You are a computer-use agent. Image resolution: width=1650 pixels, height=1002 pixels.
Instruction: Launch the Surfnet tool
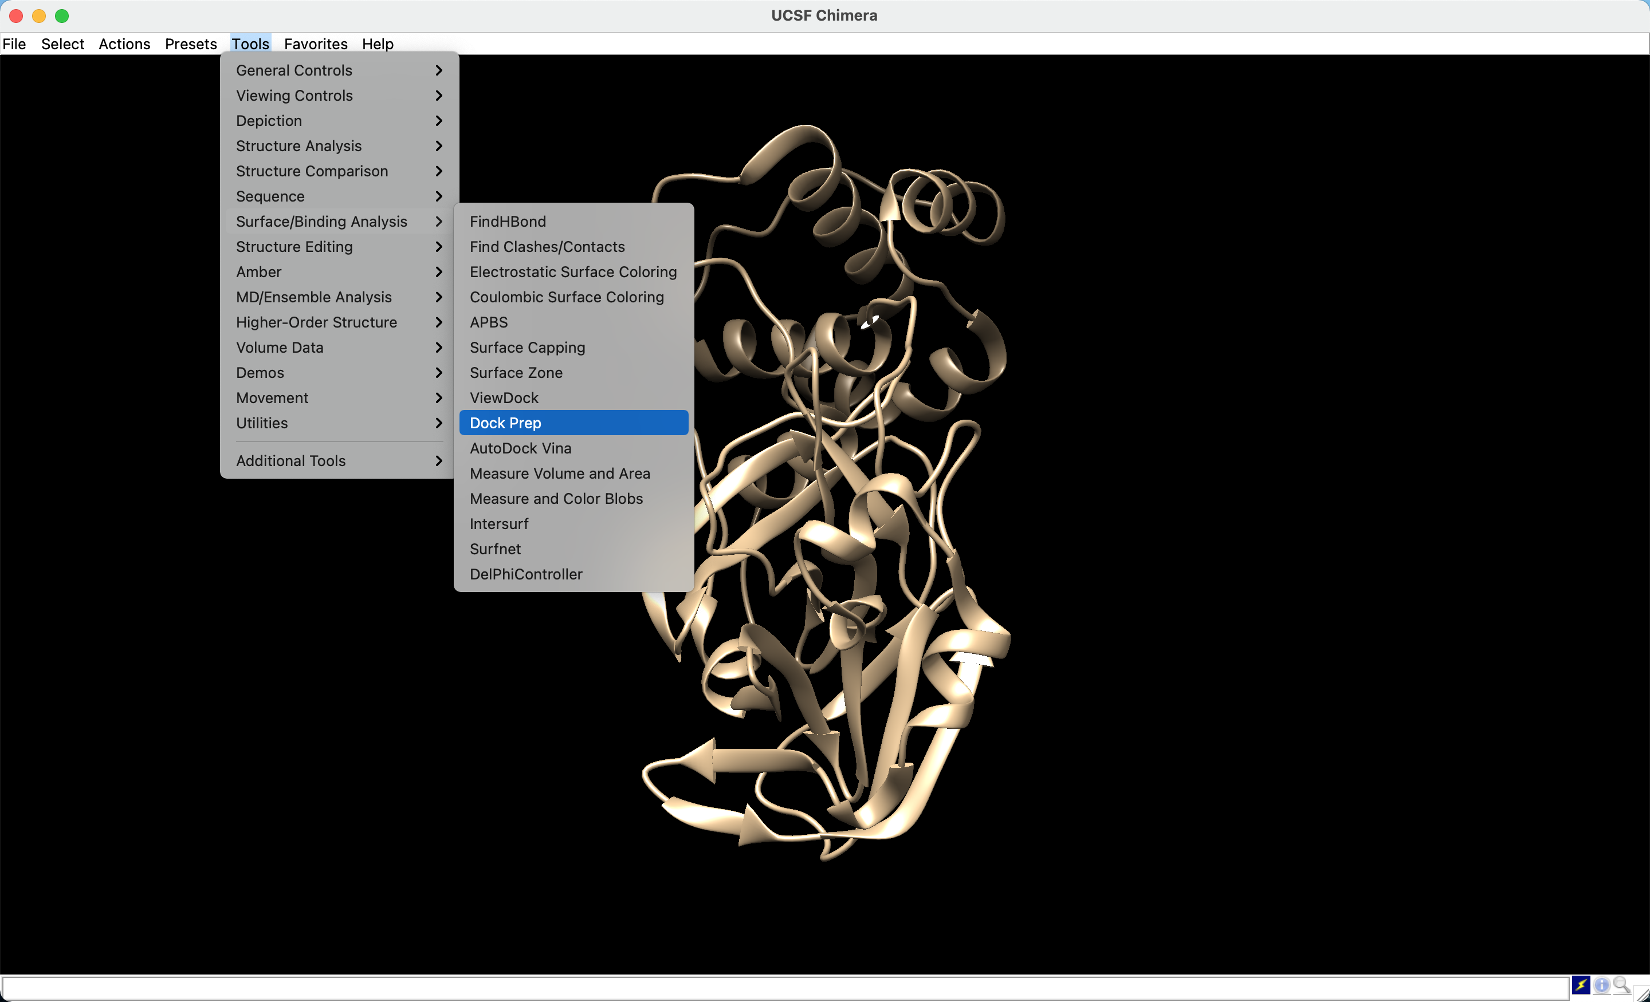click(x=574, y=550)
